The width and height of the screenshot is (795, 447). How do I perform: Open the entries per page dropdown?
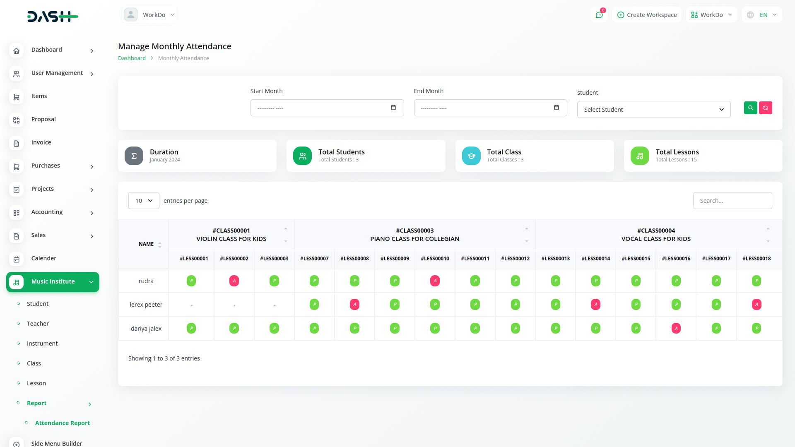(x=144, y=201)
